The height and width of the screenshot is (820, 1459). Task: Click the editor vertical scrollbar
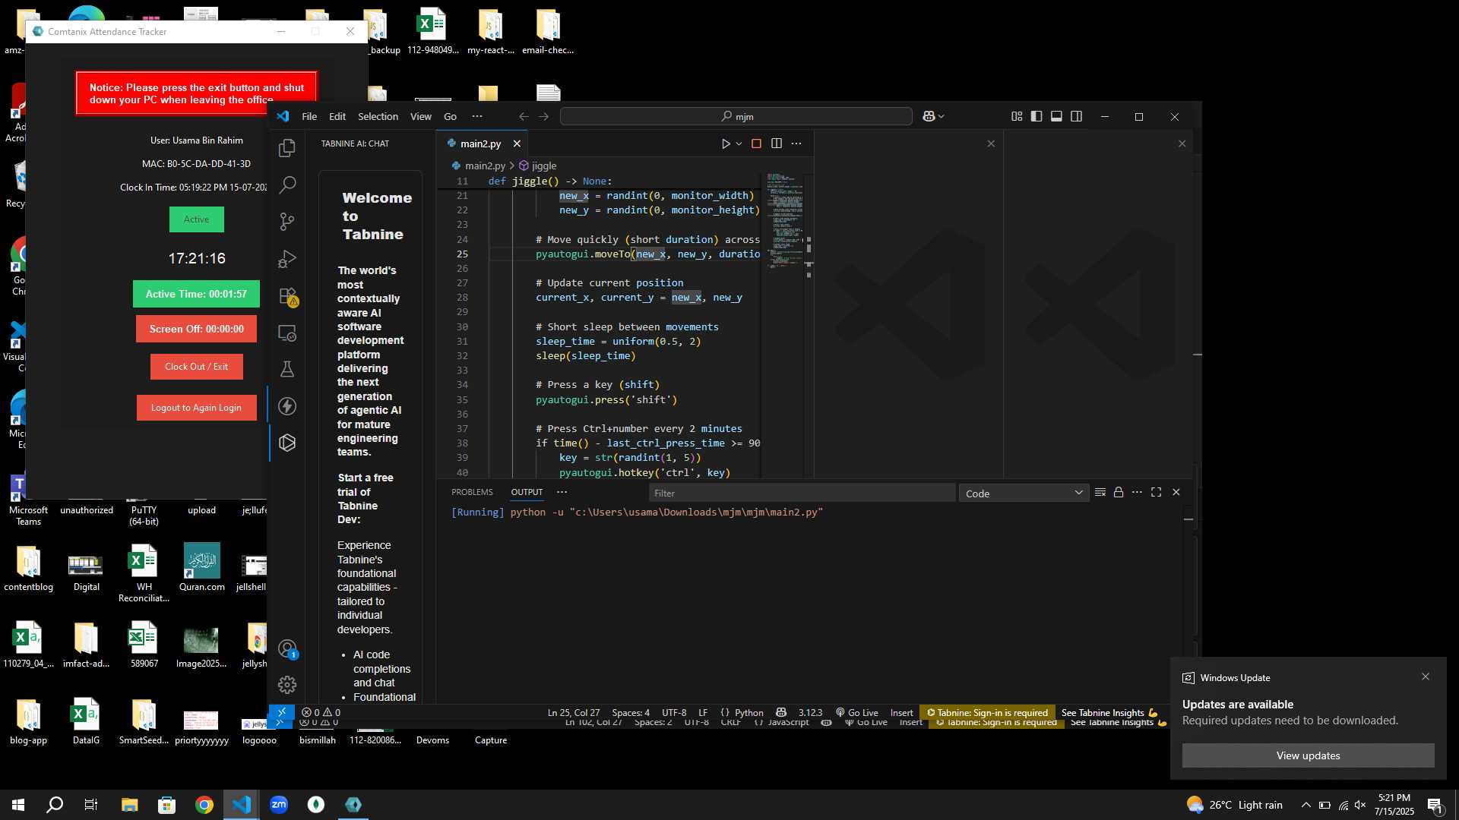[x=809, y=326]
